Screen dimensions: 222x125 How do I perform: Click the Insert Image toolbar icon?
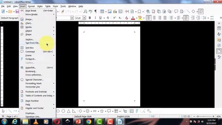(x=110, y=11)
